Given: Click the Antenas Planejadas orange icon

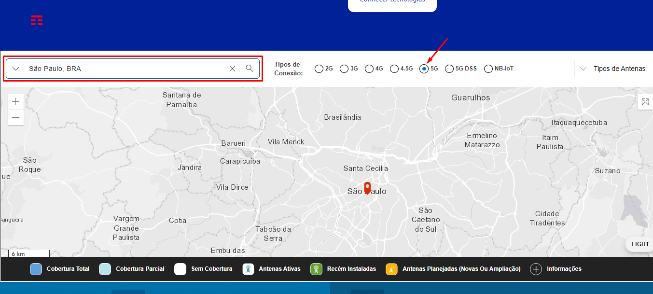Looking at the screenshot, I should [x=391, y=269].
